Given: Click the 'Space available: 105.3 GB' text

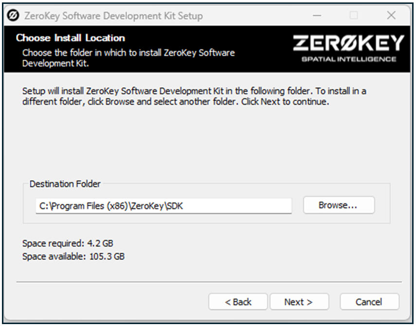Looking at the screenshot, I should tap(73, 256).
